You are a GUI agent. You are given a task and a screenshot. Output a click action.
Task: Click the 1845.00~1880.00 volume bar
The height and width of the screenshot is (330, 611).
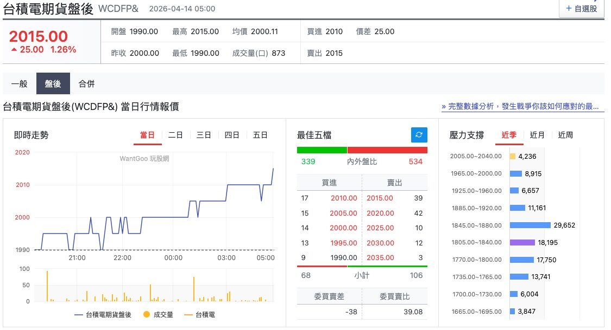[530, 225]
